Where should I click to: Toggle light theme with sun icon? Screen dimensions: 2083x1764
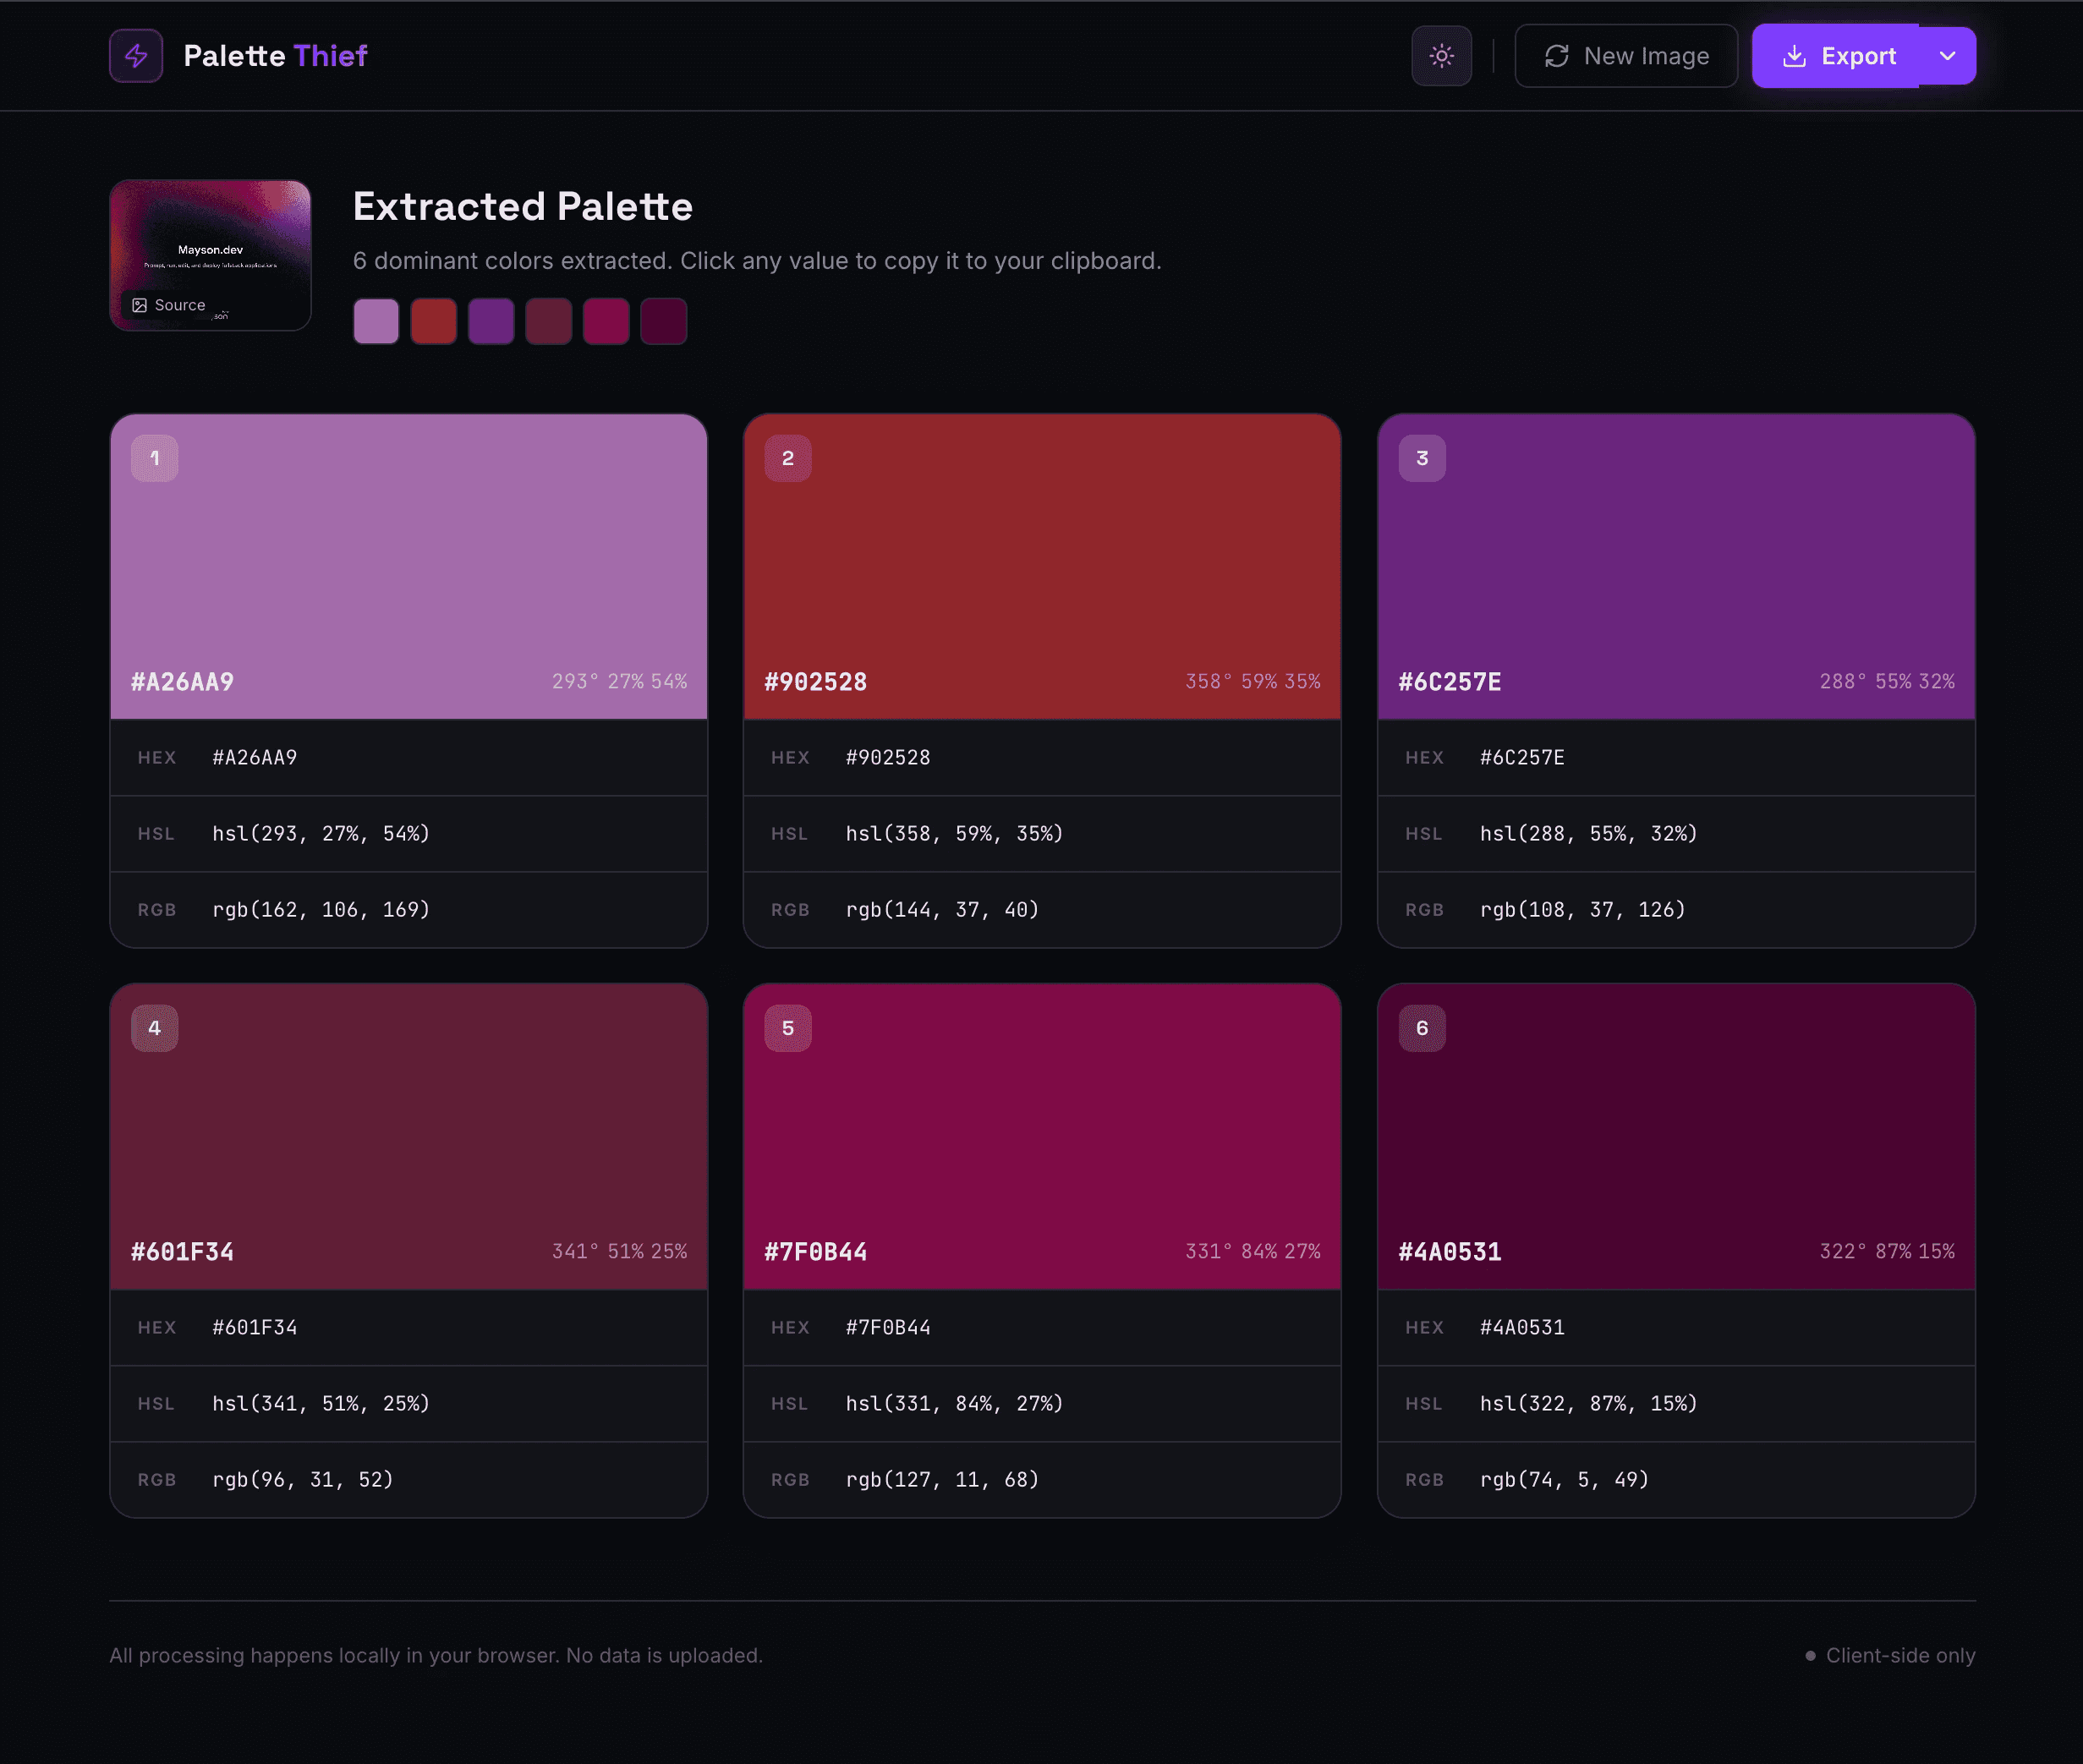tap(1441, 56)
